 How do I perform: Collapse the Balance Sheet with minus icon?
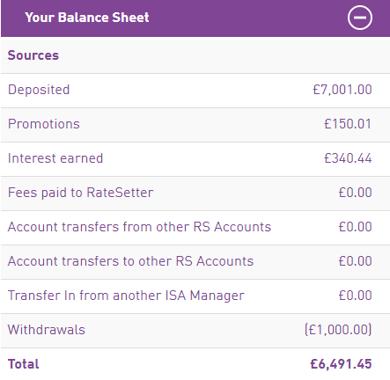coord(360,18)
